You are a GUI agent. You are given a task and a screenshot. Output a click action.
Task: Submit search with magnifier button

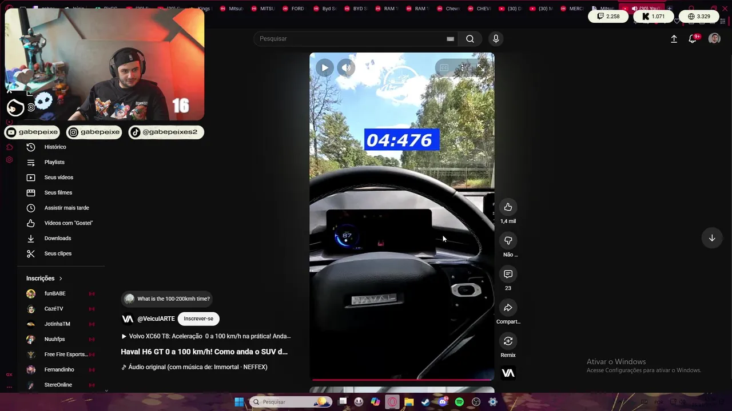(470, 38)
